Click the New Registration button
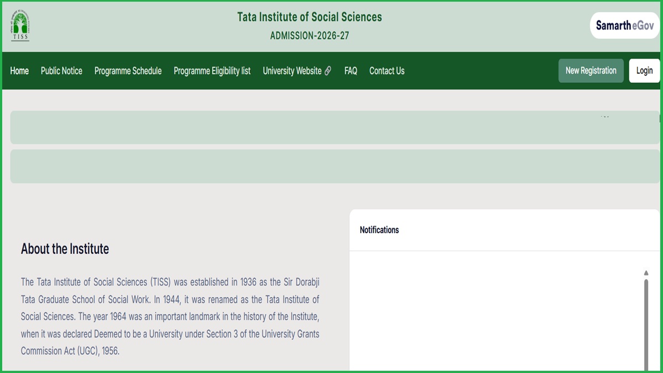This screenshot has height=373, width=663. pyautogui.click(x=591, y=71)
